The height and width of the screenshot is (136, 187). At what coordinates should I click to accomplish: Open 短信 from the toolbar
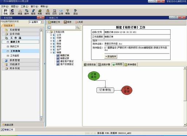pyautogui.click(x=33, y=12)
